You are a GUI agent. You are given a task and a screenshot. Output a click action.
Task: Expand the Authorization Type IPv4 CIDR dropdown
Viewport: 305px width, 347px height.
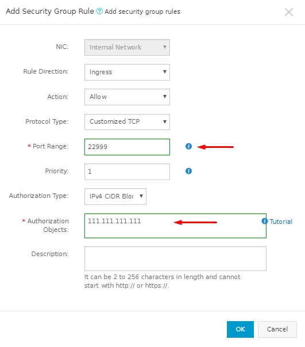click(115, 196)
